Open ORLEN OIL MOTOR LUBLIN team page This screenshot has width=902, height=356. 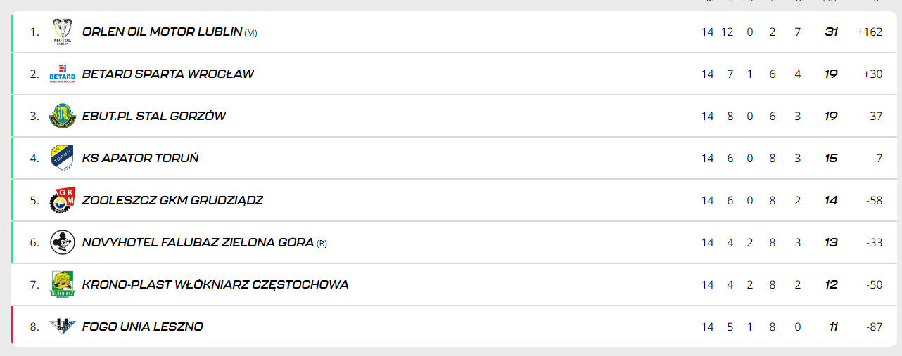pyautogui.click(x=162, y=32)
